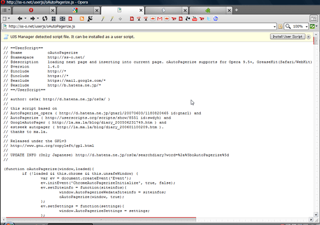
Task: Open the address bar history dropdown
Action: (275, 27)
